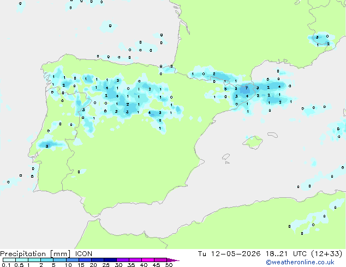
Task: Click the 40–45 mm pink legend swatch
Action: coord(148,260)
